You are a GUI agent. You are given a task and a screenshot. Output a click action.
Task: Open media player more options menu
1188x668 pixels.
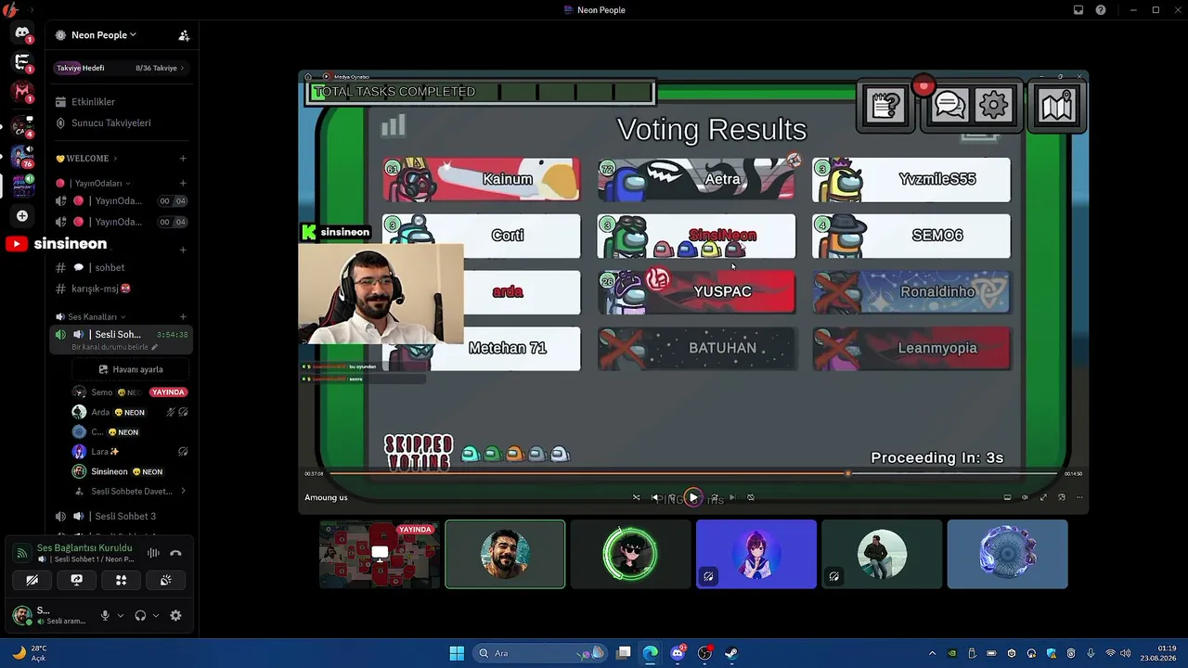(1078, 497)
